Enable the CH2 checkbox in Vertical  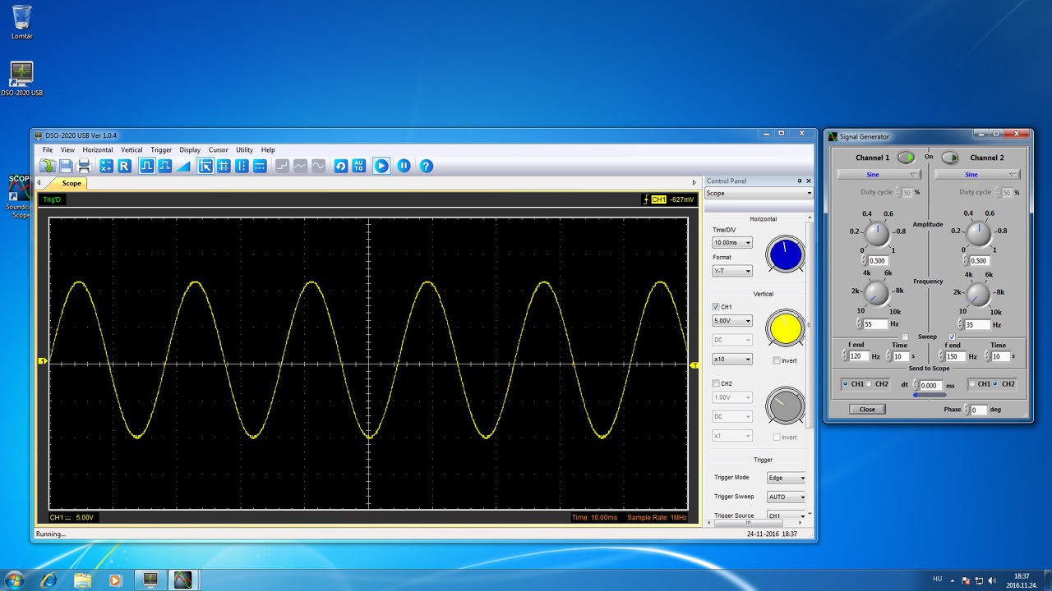(x=716, y=383)
